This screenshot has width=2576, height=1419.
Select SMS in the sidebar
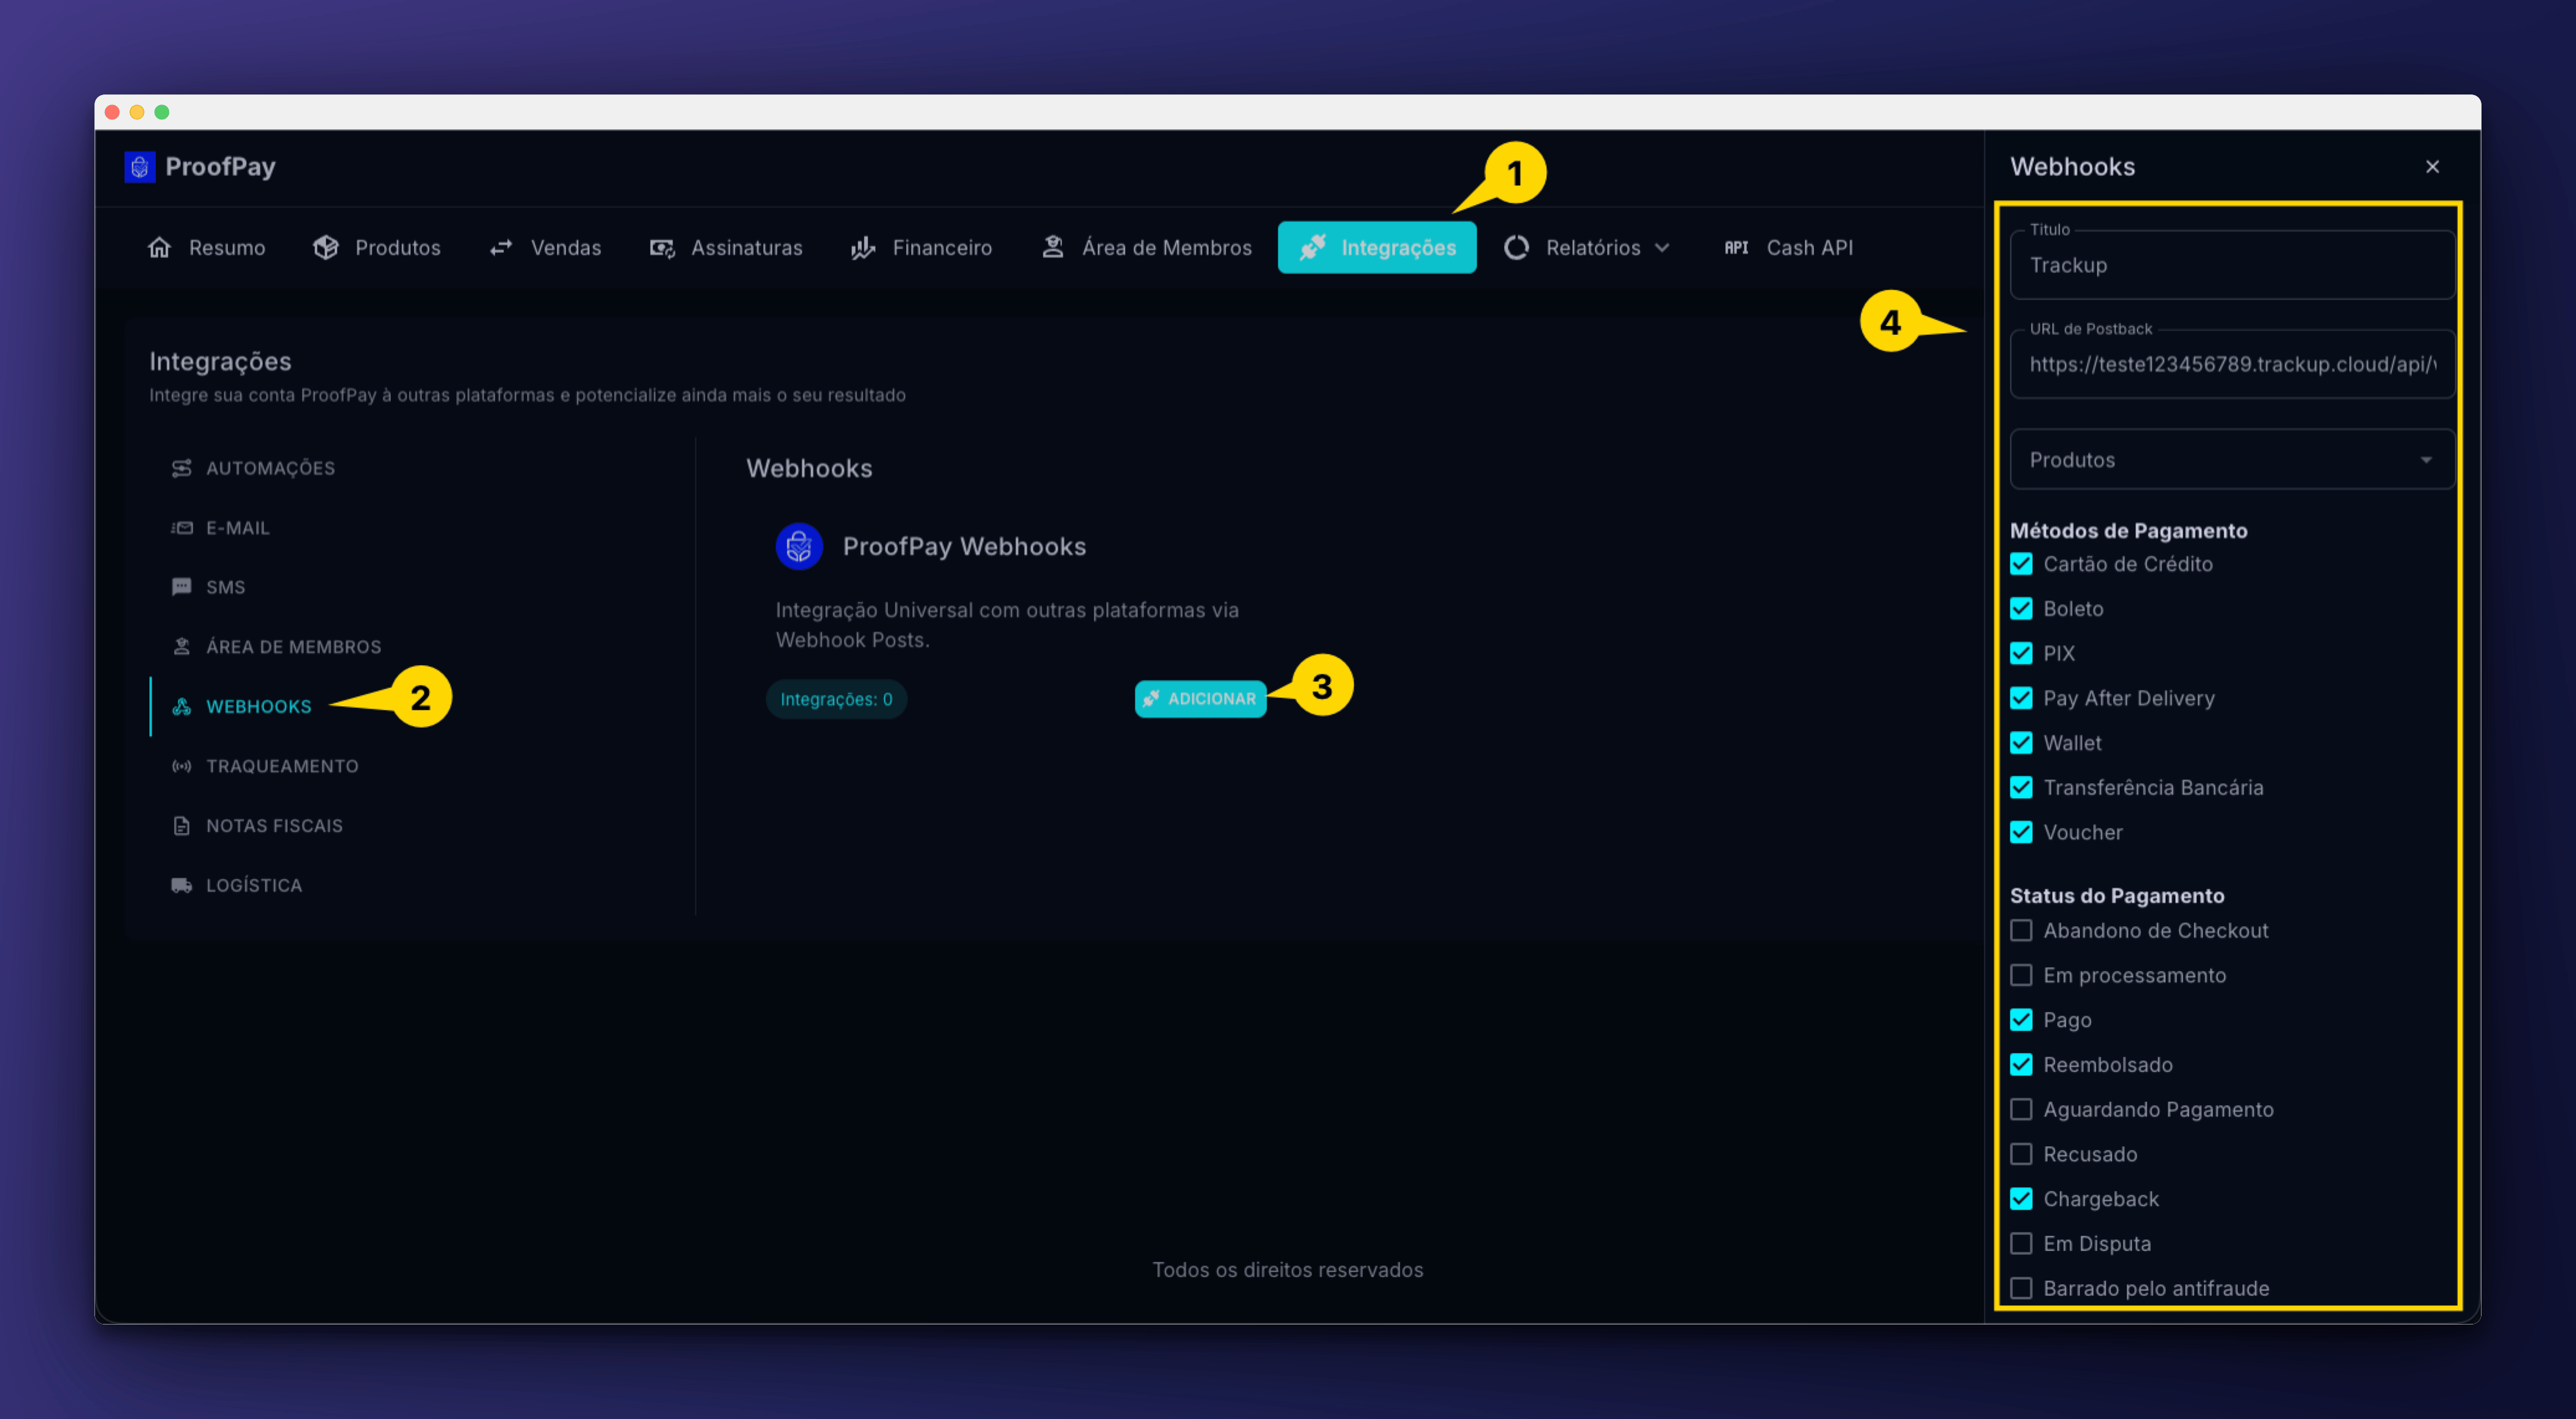208,587
